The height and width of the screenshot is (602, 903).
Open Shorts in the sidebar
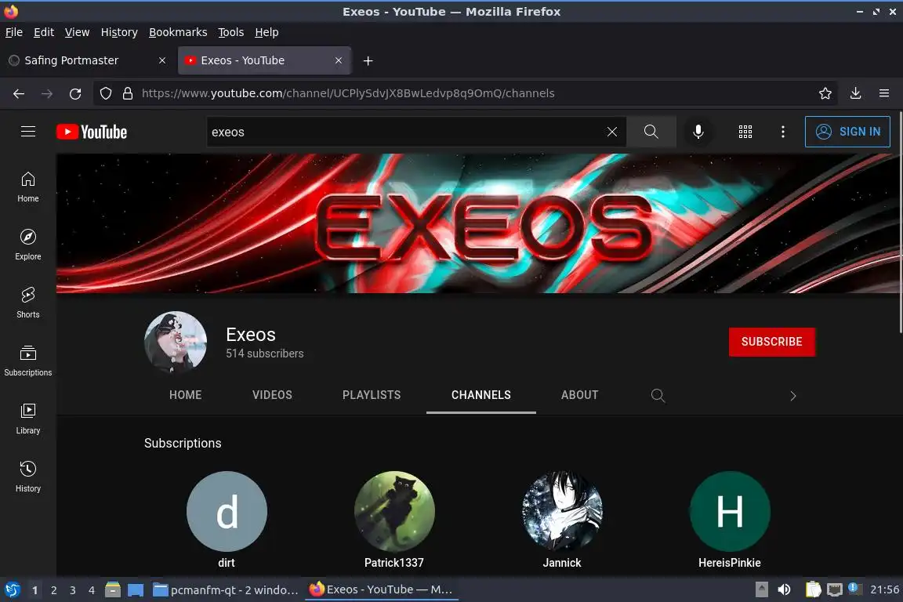pos(27,303)
